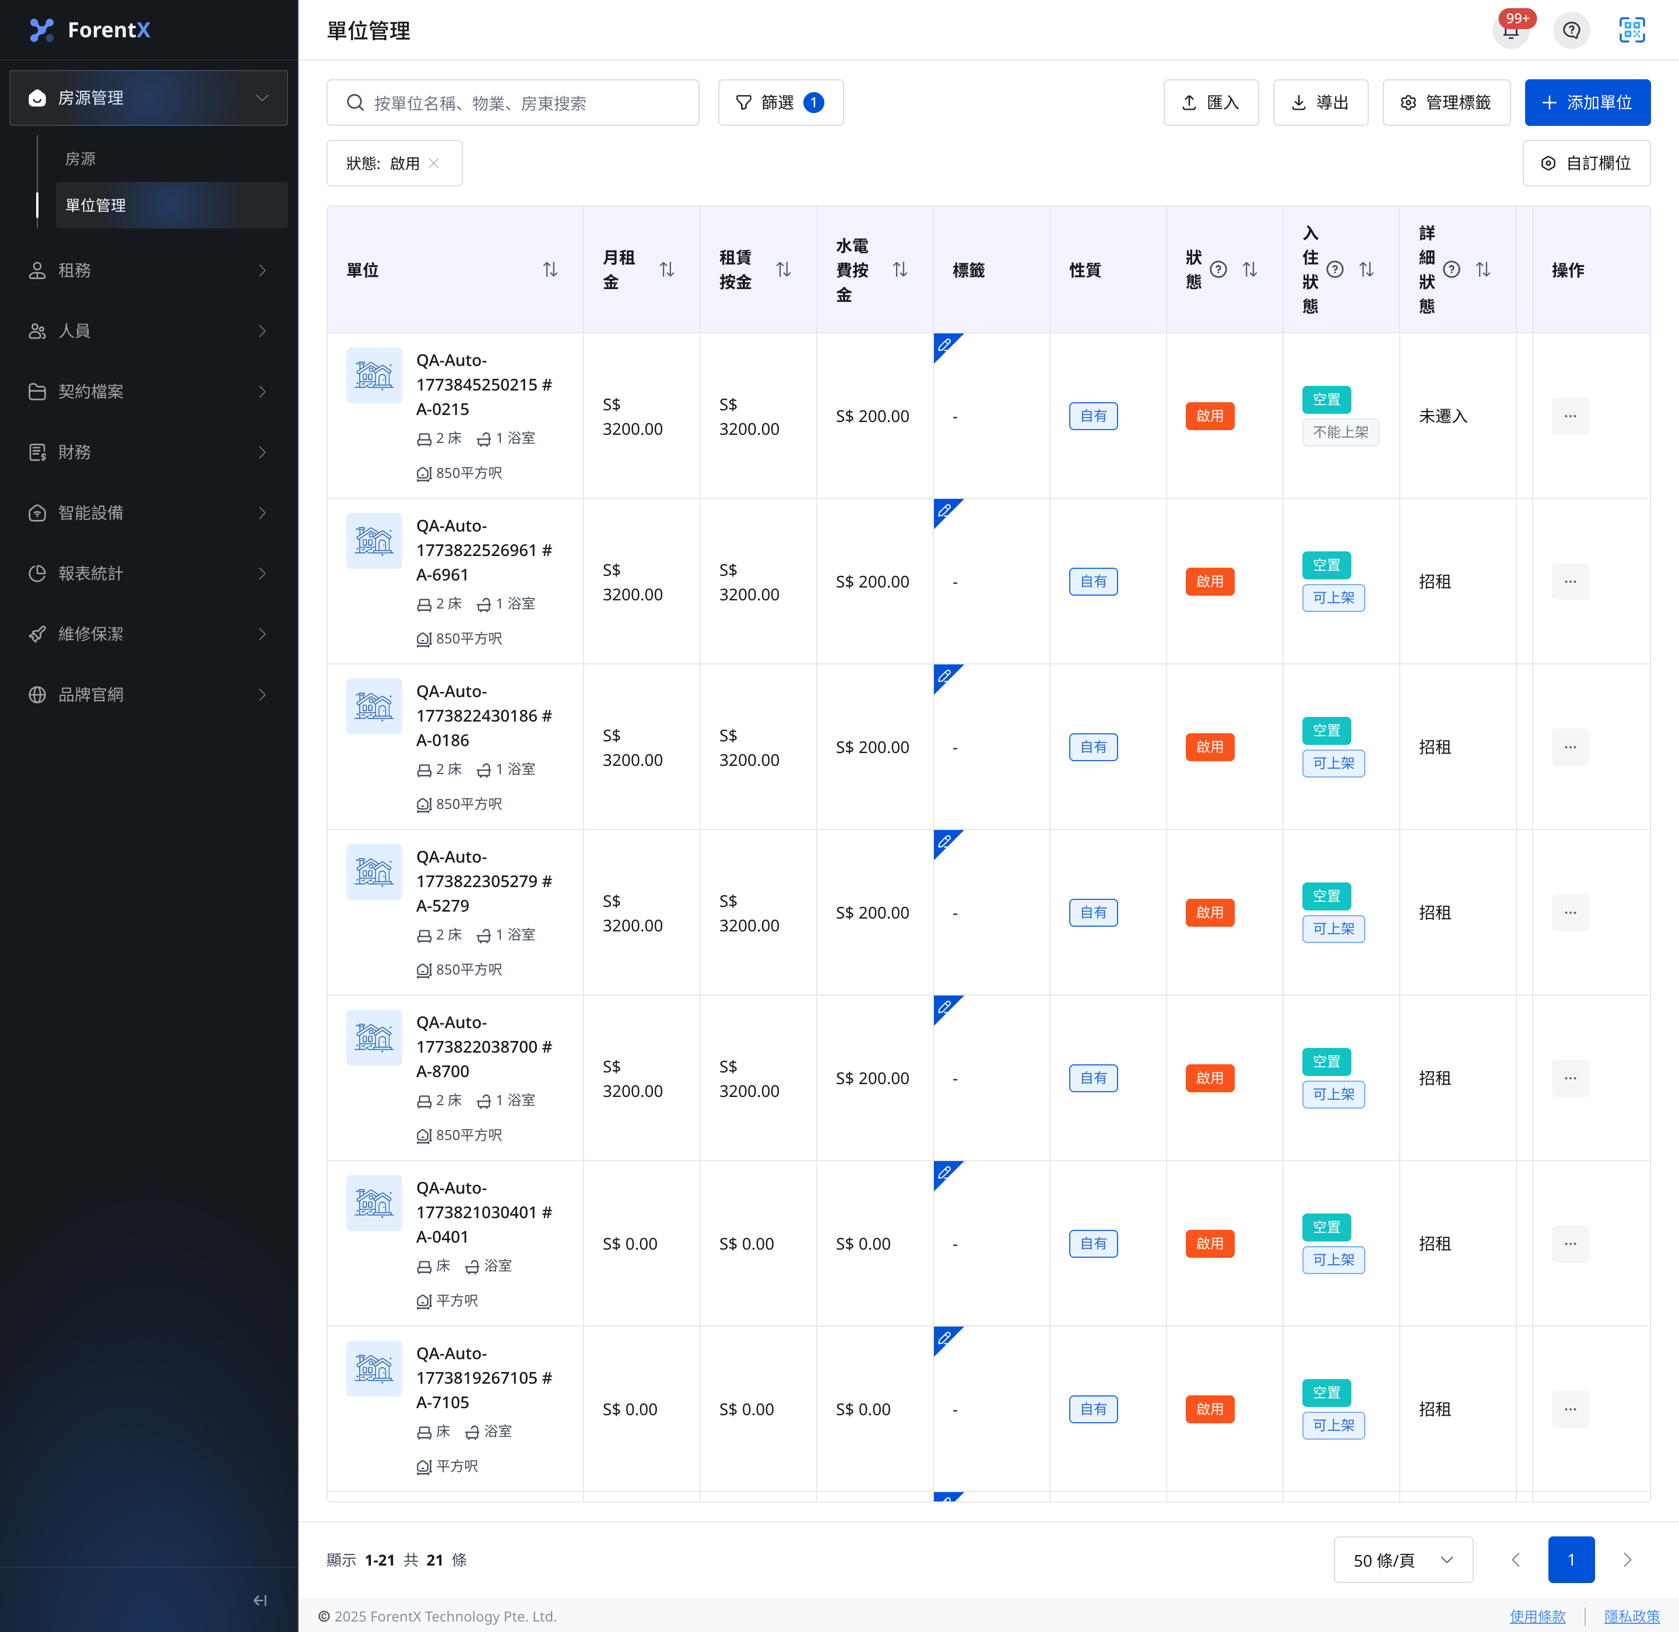Select 單位管理 in sidebar
The width and height of the screenshot is (1679, 1632).
171,205
